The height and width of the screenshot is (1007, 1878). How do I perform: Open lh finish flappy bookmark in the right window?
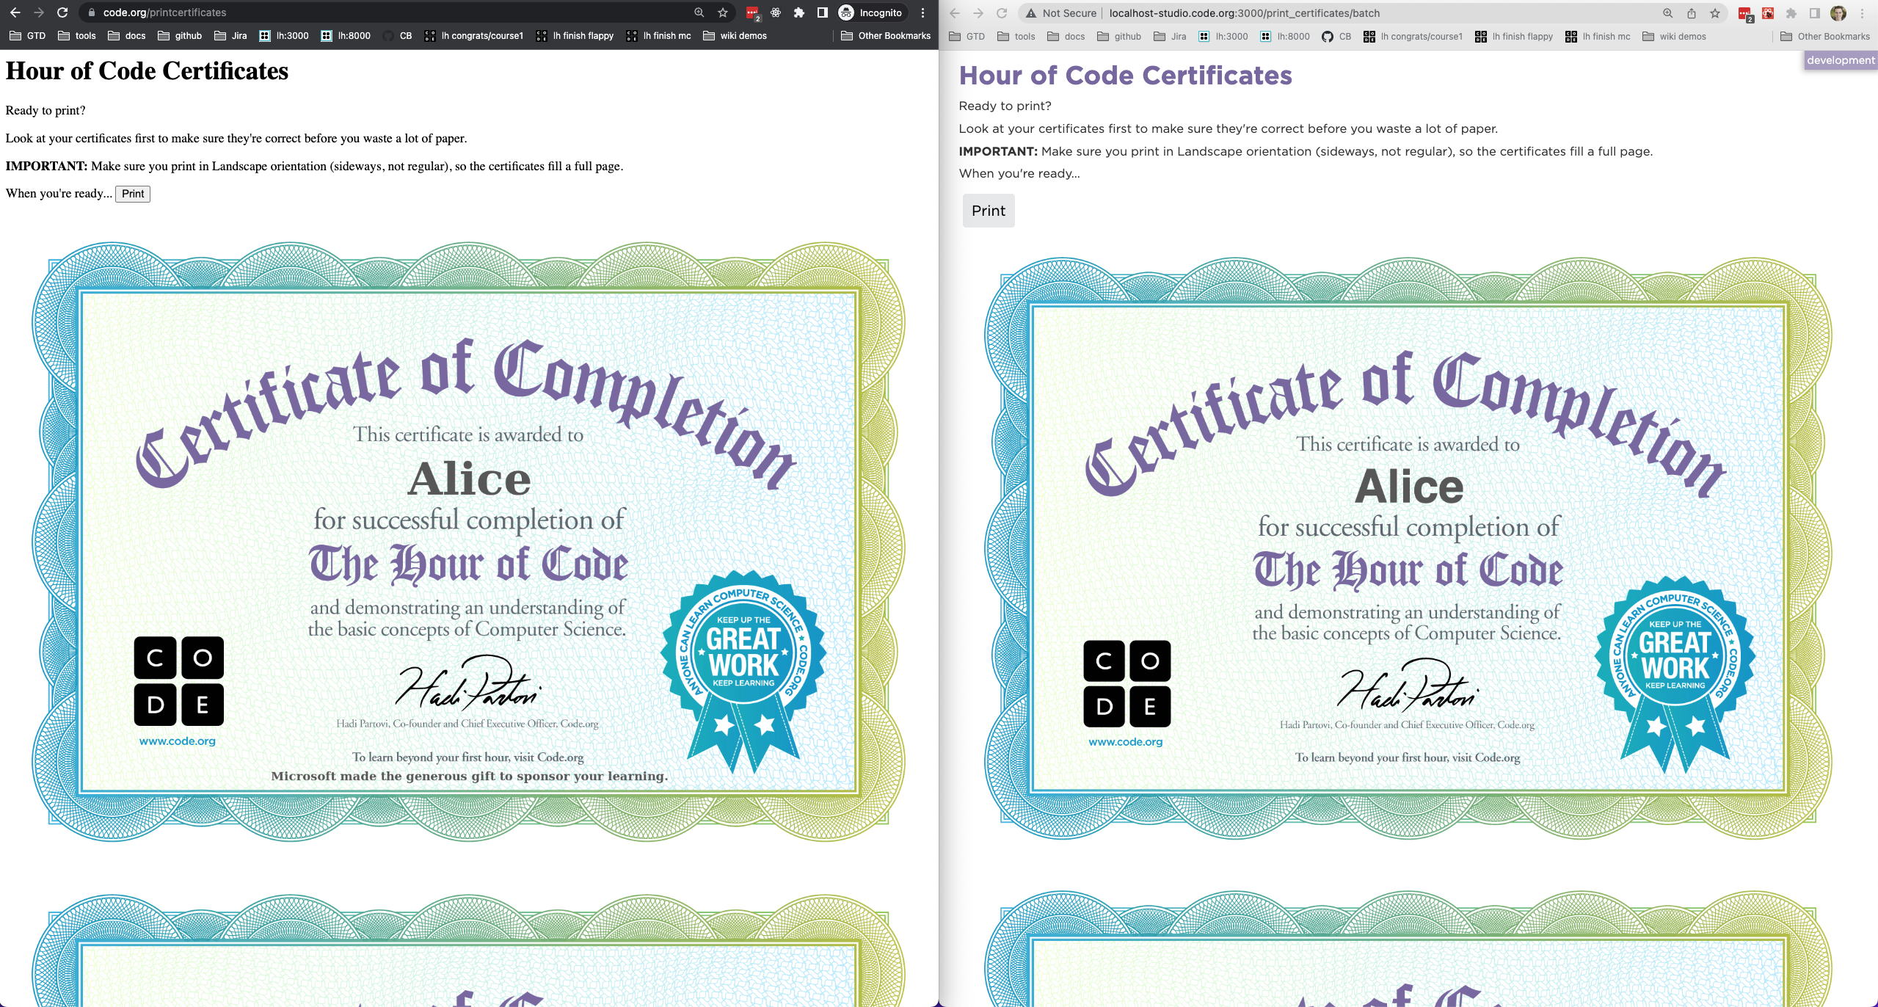click(1515, 36)
